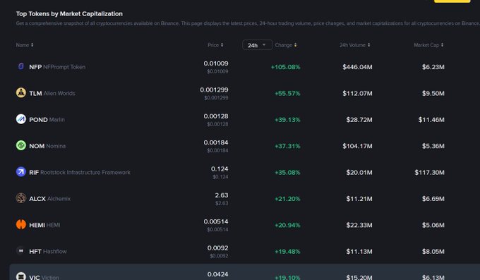Open the HFT Hashflow token row

(245, 251)
